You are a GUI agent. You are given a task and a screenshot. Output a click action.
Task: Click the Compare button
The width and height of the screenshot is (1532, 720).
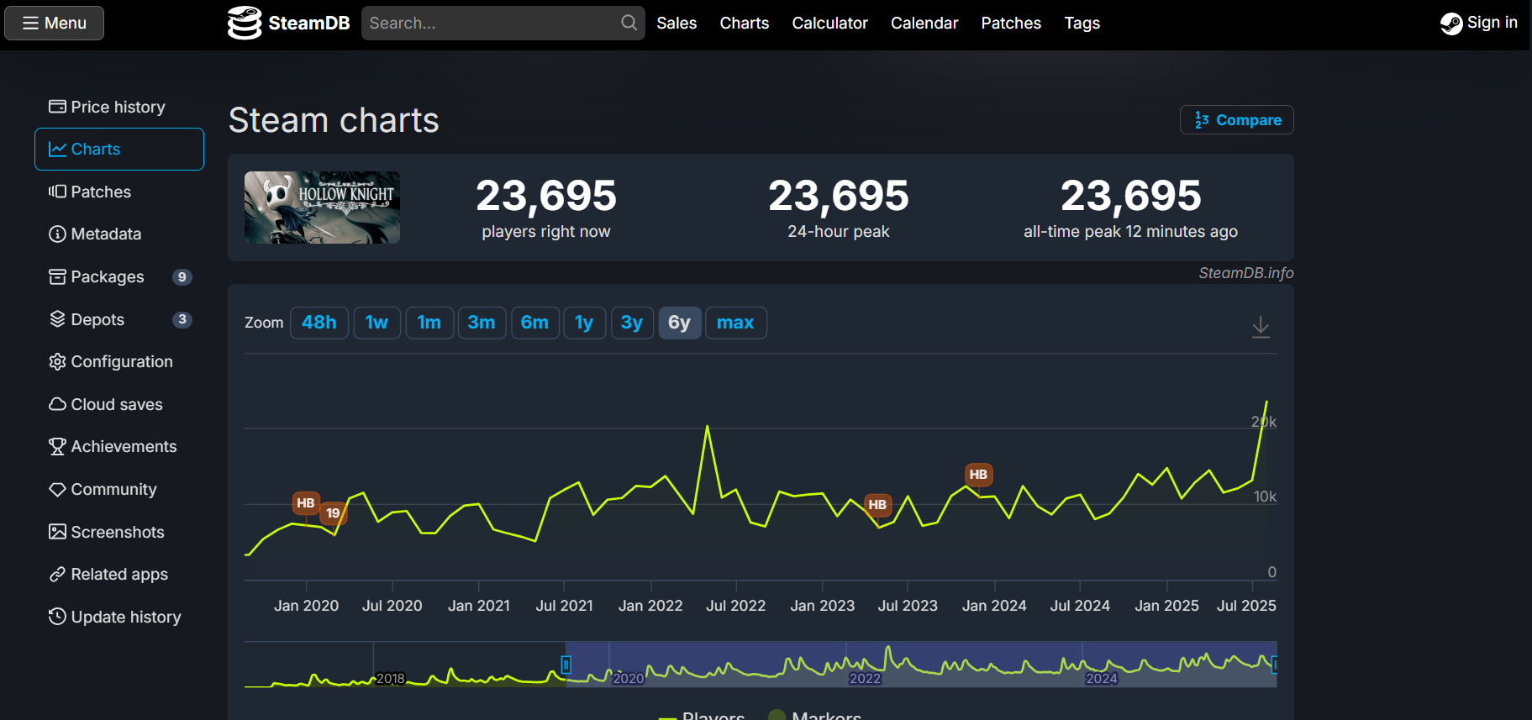pyautogui.click(x=1236, y=120)
